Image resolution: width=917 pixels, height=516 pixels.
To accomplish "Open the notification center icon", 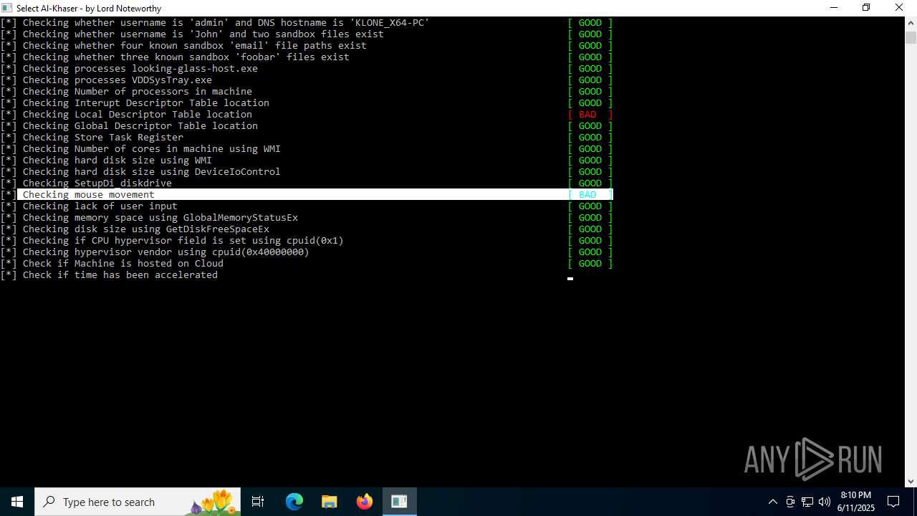I will pyautogui.click(x=894, y=502).
